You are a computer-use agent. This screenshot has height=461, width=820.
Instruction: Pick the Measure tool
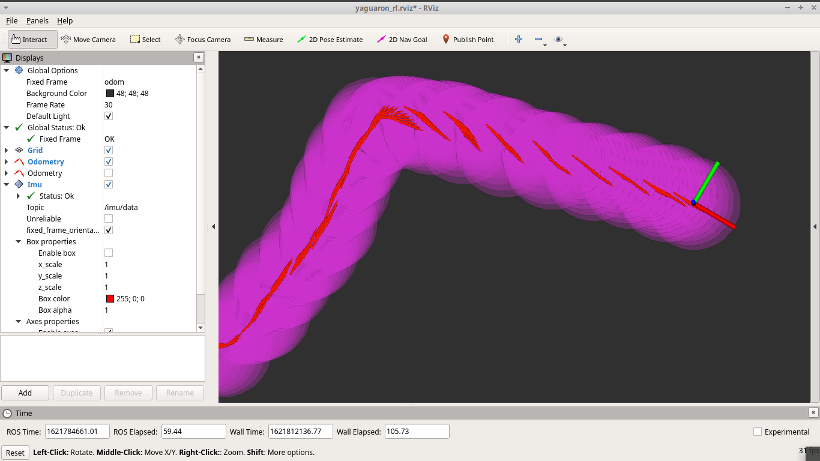[x=264, y=40]
